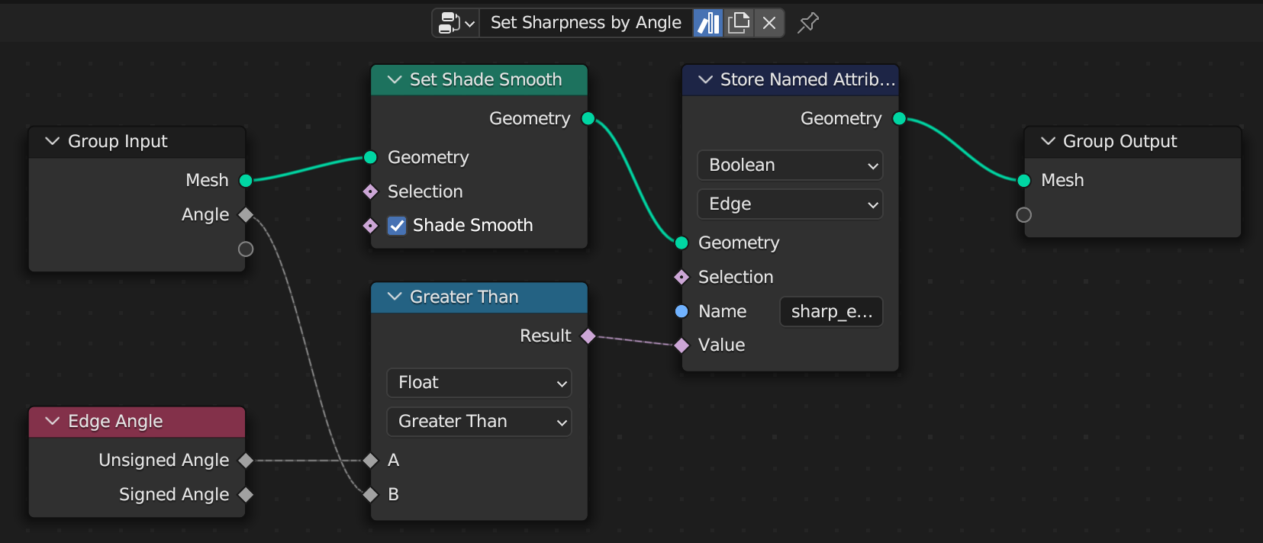The width and height of the screenshot is (1263, 543).
Task: Click the Value label in Store Named Attribute
Action: pyautogui.click(x=721, y=345)
